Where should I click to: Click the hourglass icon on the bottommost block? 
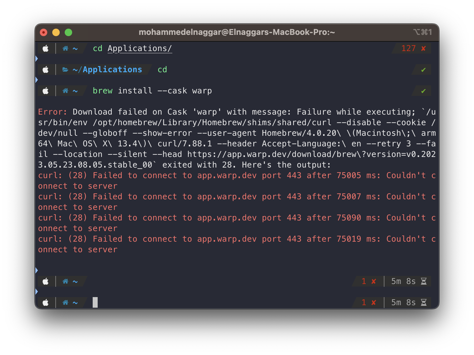point(424,302)
